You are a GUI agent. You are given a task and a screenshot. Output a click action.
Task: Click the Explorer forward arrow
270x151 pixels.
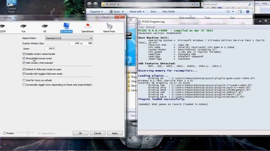tap(95, 5)
